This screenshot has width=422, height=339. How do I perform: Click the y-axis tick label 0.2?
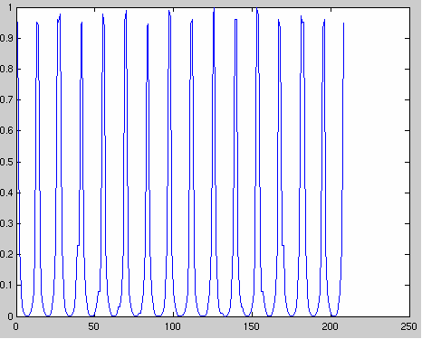click(6, 254)
